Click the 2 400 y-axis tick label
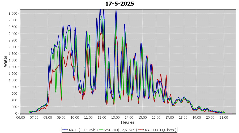 click(13, 34)
